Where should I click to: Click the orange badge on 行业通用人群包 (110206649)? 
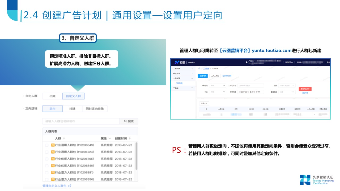[53, 145]
